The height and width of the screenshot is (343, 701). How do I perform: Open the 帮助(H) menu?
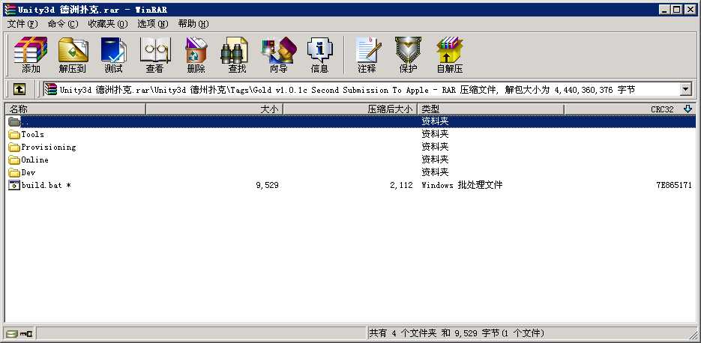193,24
